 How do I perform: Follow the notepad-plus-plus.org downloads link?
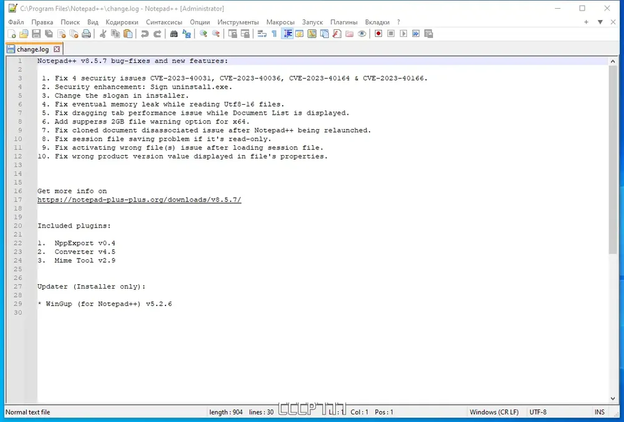[x=139, y=199]
